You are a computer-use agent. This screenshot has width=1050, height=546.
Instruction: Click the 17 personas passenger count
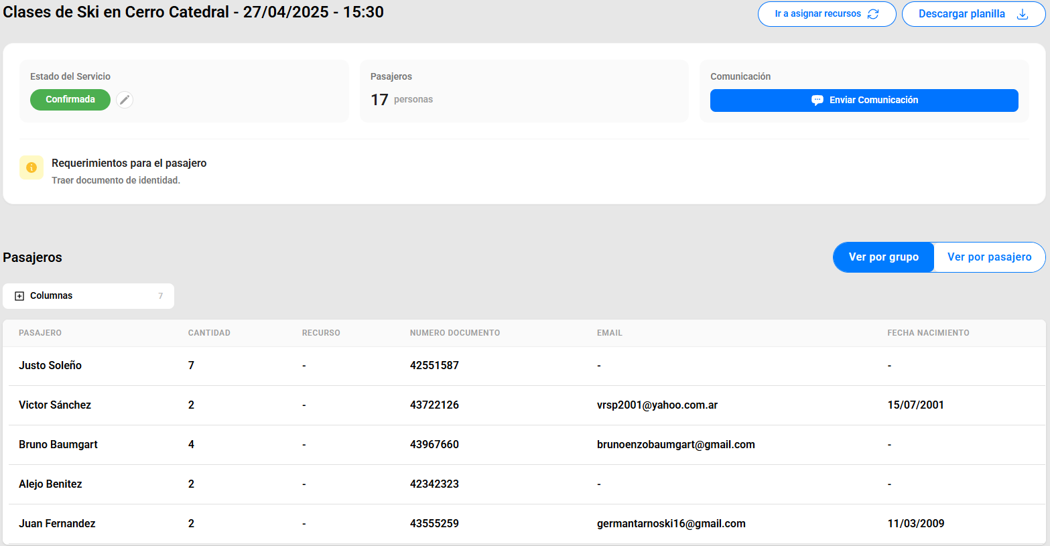[x=402, y=100]
